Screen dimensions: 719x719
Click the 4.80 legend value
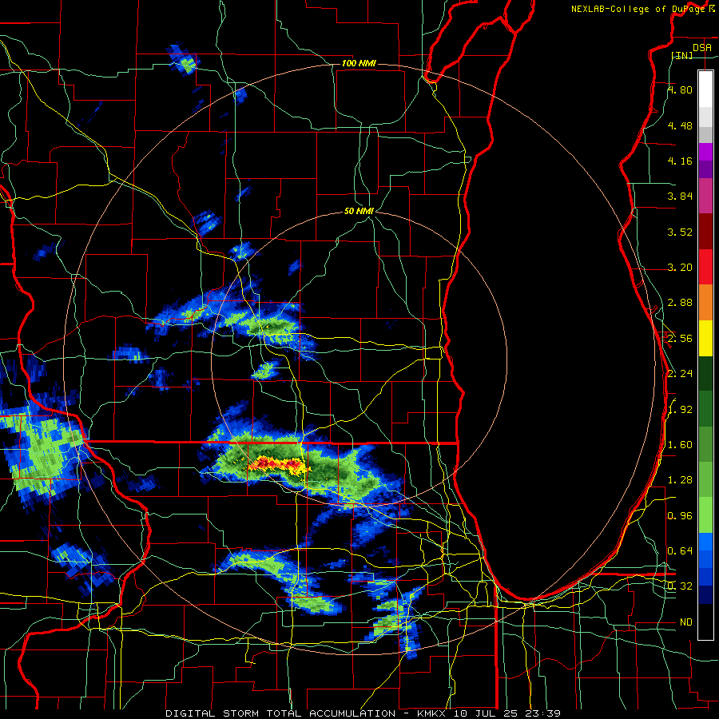[x=680, y=89]
